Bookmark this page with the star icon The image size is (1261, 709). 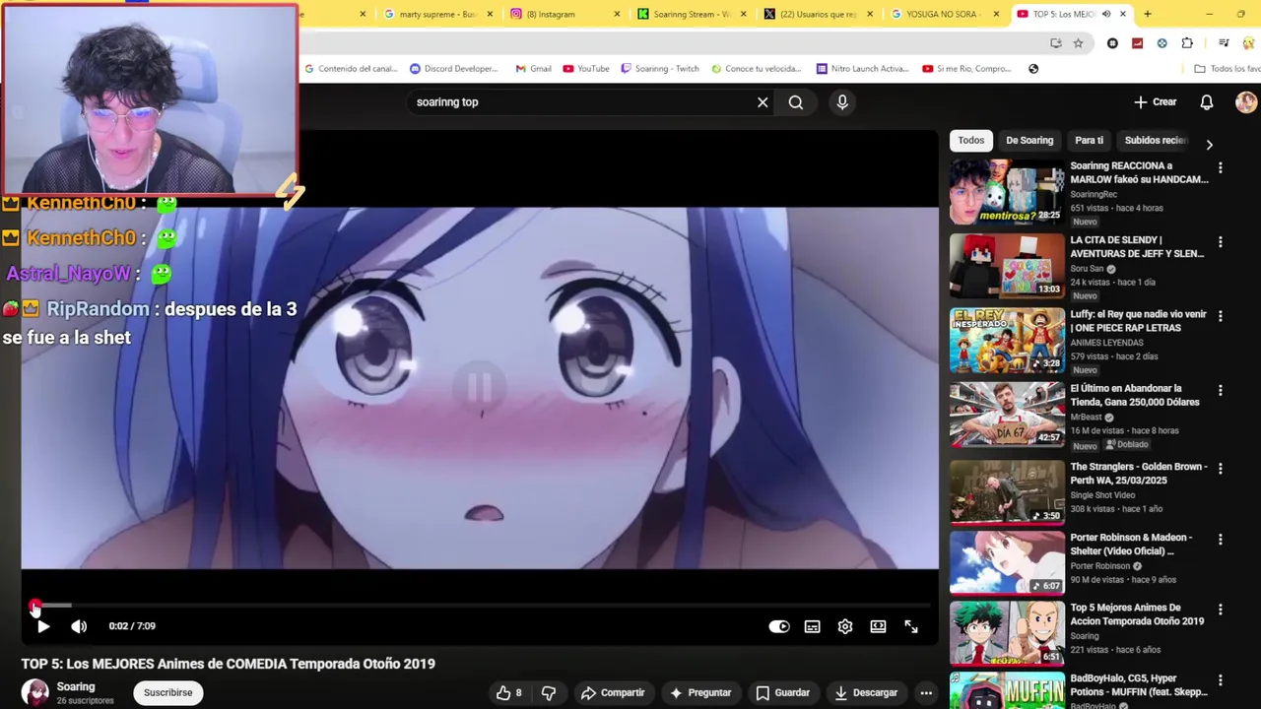tap(1078, 43)
